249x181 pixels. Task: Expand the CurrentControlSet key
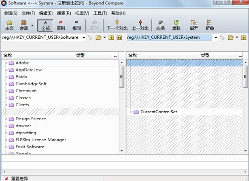click(x=131, y=112)
